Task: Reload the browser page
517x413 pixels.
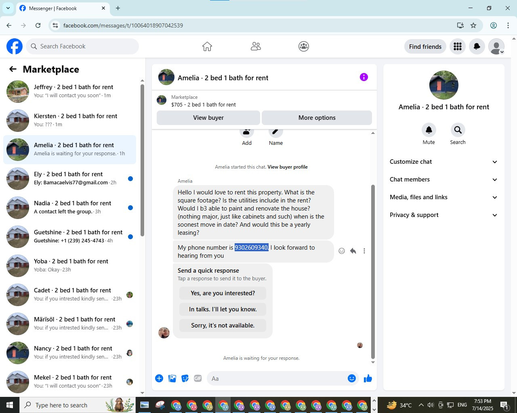Action: pyautogui.click(x=38, y=25)
